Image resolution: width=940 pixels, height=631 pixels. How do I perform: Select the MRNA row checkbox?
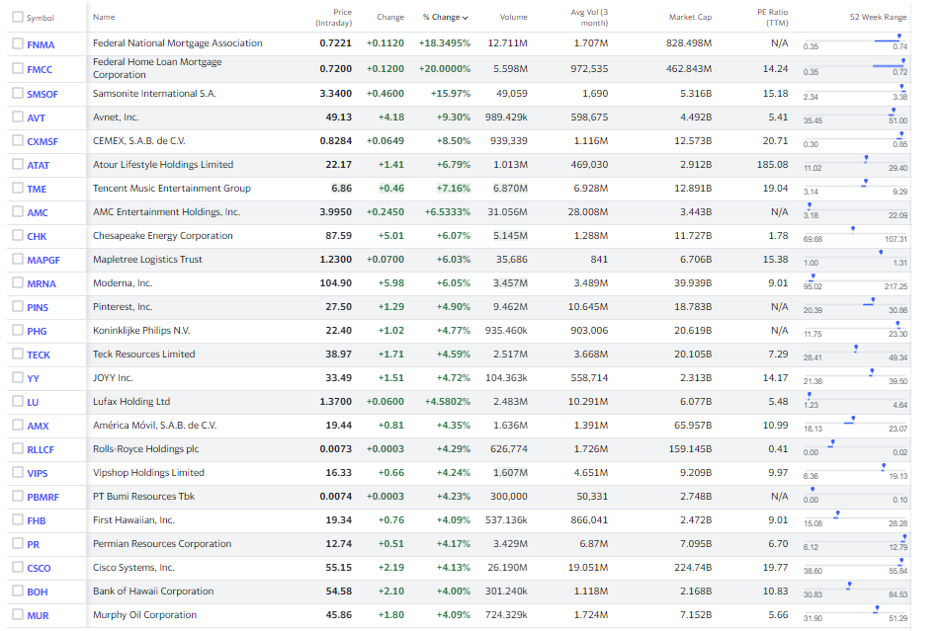pyautogui.click(x=18, y=282)
